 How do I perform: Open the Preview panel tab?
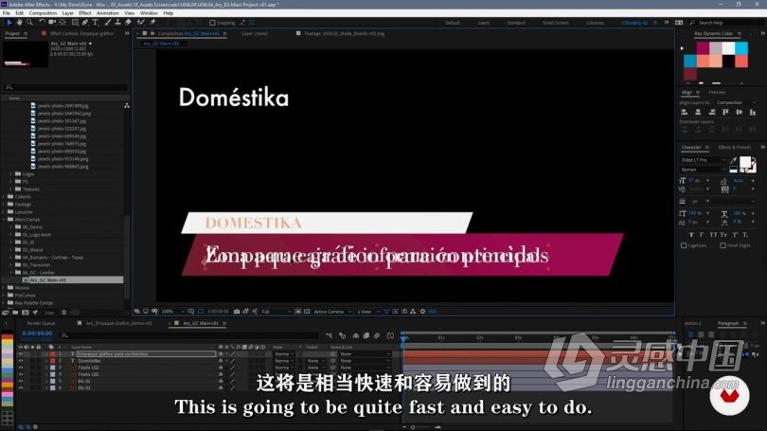pos(717,93)
